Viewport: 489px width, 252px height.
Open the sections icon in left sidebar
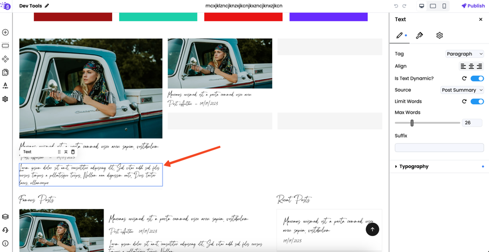click(x=5, y=46)
